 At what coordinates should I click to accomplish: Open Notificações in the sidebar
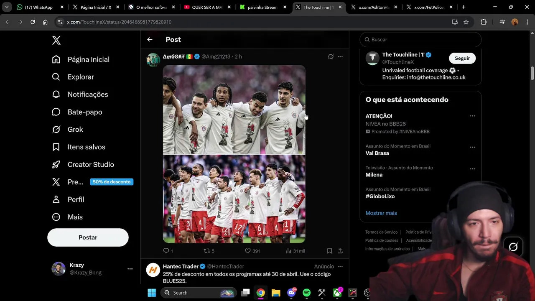(x=80, y=94)
